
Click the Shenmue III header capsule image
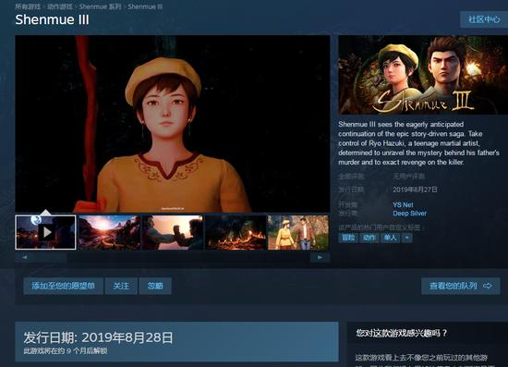tap(423, 75)
